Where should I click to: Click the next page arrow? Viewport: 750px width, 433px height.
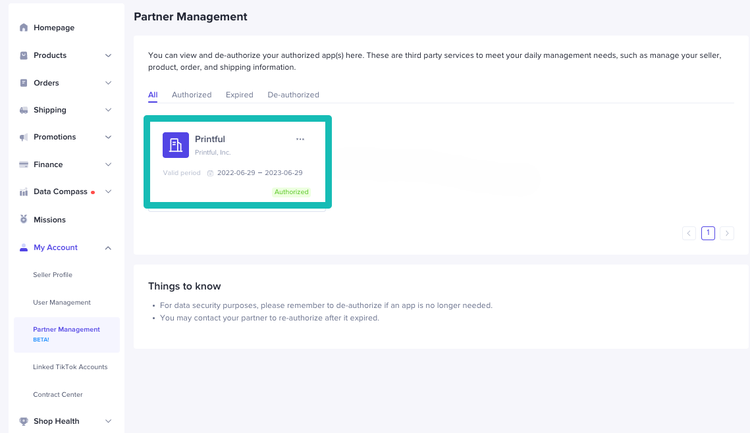coord(727,233)
